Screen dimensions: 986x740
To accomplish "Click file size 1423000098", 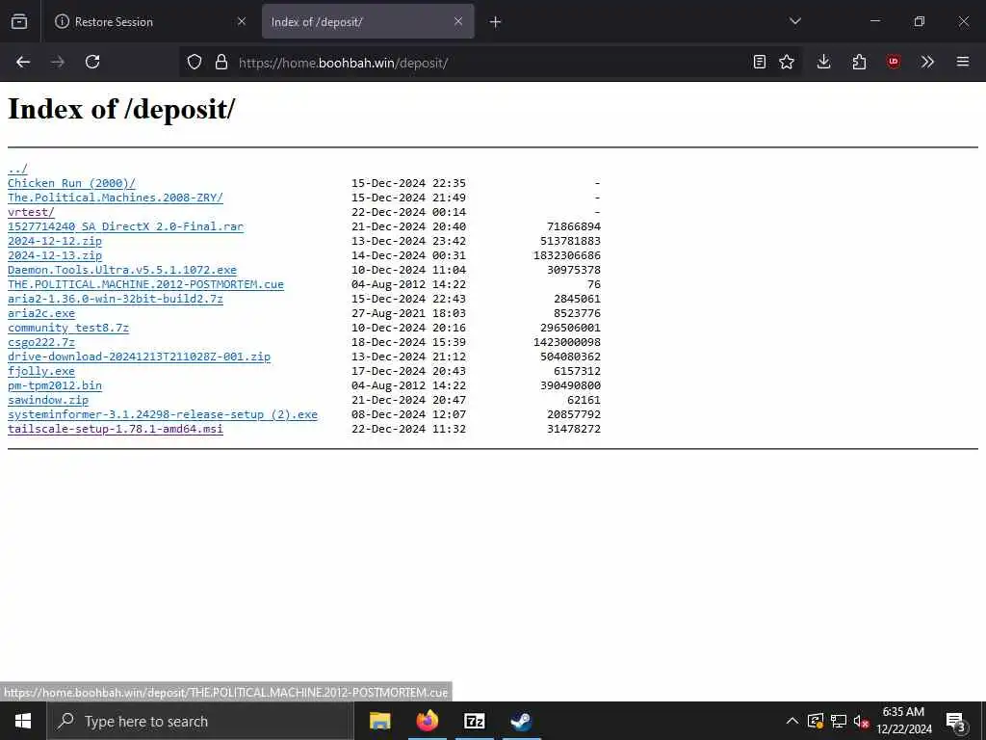I will [567, 342].
